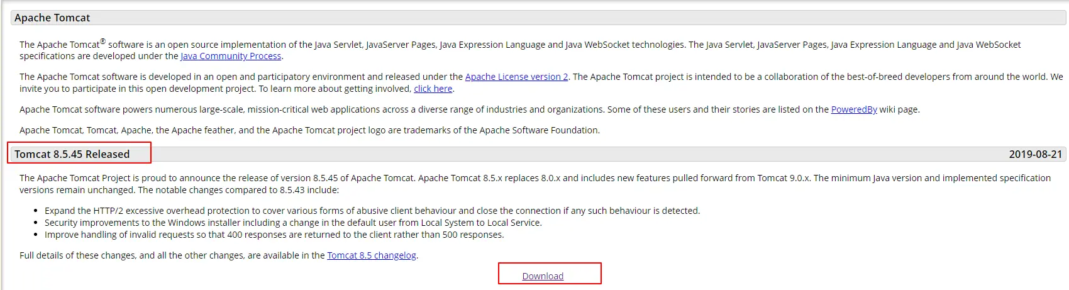Viewport: 1069px width, 290px height.
Task: Click the Tomcat 8.5.45 Released heading
Action: (72, 154)
